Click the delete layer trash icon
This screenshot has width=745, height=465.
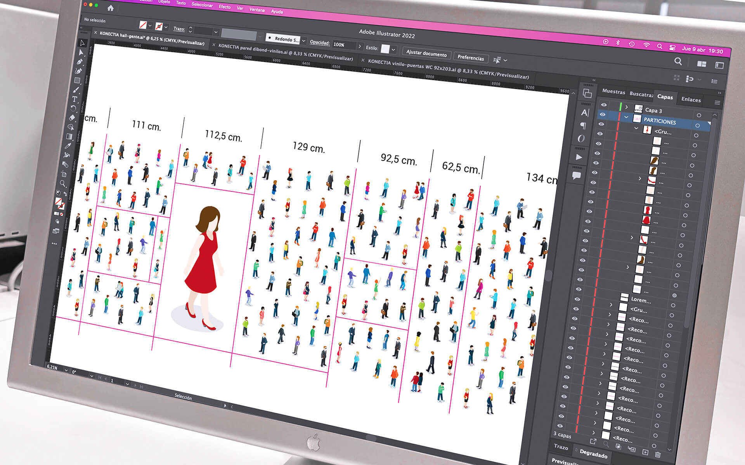click(658, 455)
